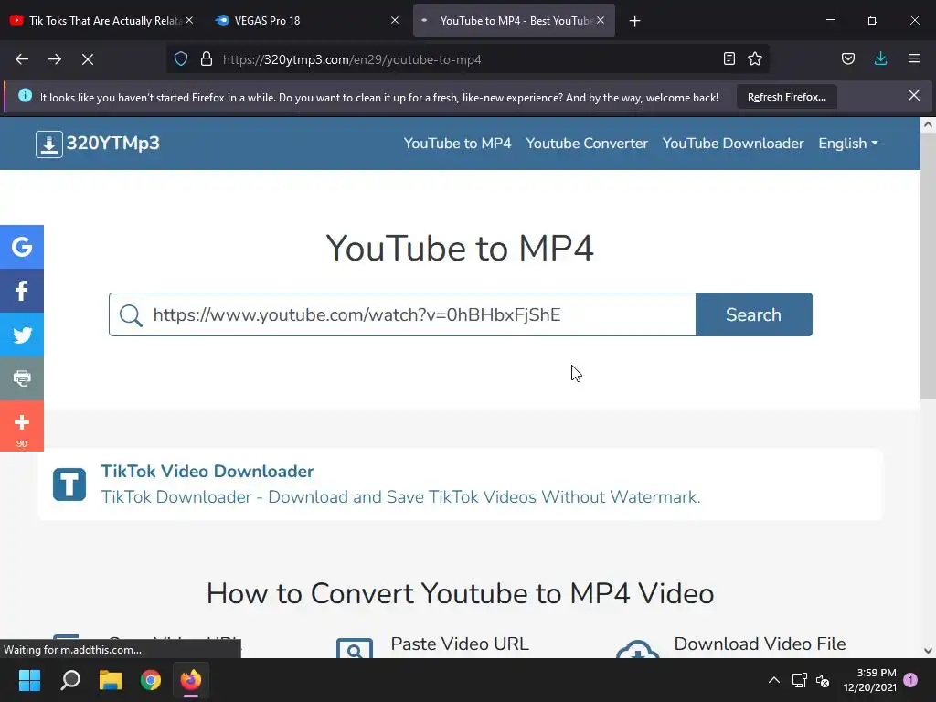The height and width of the screenshot is (702, 936).
Task: Open the Windows Start menu
Action: point(29,680)
